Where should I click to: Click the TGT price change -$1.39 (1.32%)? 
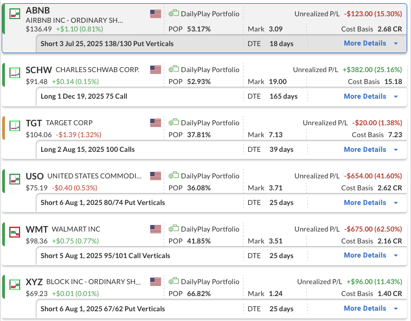click(x=79, y=135)
